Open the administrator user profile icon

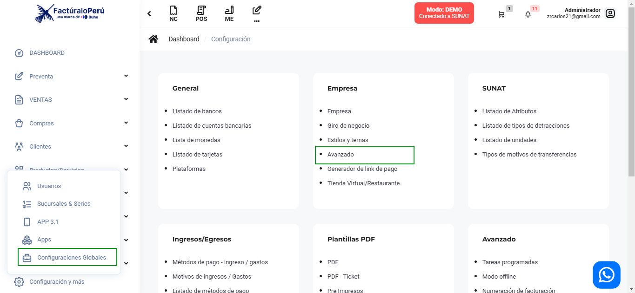click(610, 13)
